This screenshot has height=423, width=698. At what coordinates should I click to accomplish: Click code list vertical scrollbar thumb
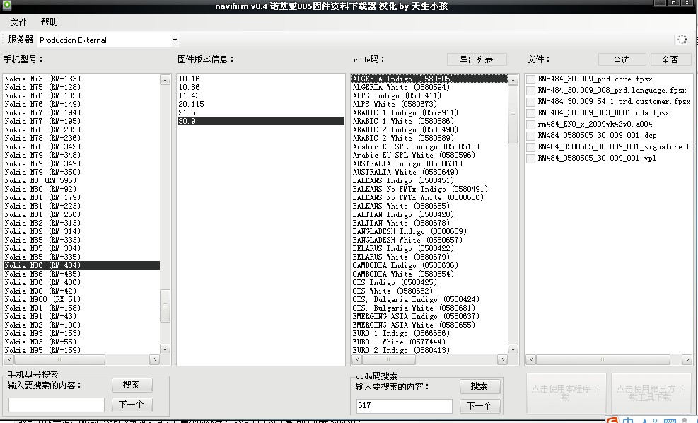click(513, 114)
